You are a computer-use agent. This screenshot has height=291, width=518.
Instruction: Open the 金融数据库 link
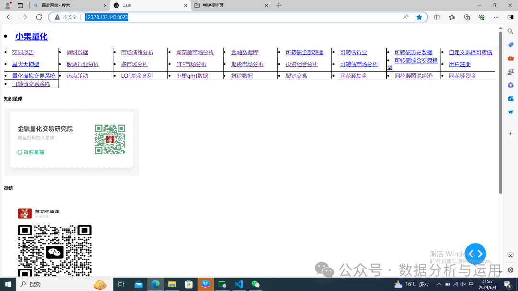click(245, 52)
